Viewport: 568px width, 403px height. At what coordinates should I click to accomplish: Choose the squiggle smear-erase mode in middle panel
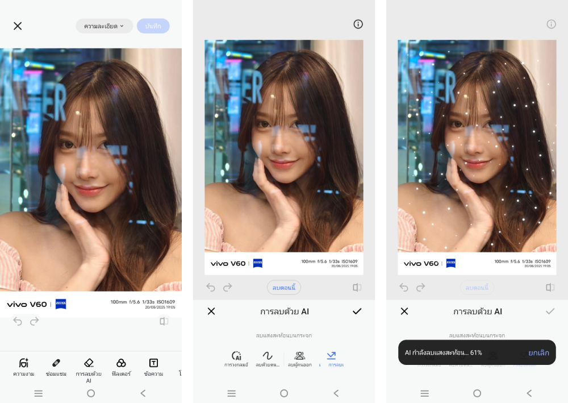[267, 359]
